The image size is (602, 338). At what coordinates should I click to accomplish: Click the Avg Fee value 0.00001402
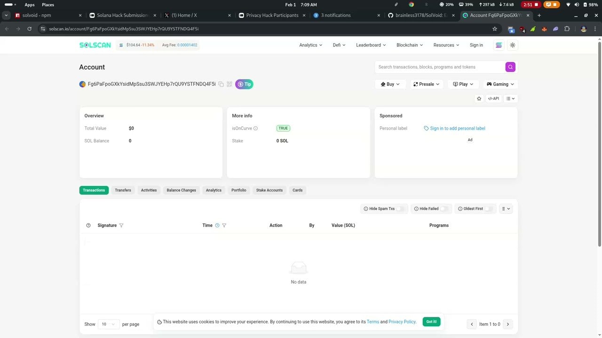coord(187,45)
